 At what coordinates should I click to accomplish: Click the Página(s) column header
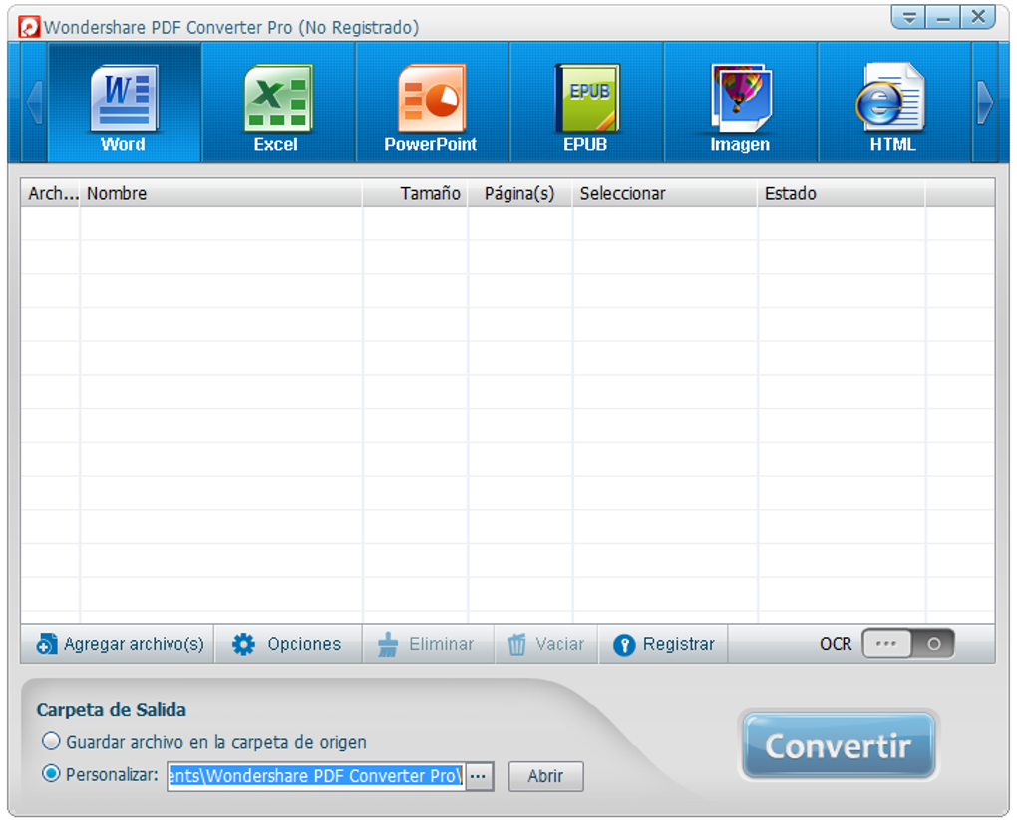(520, 193)
